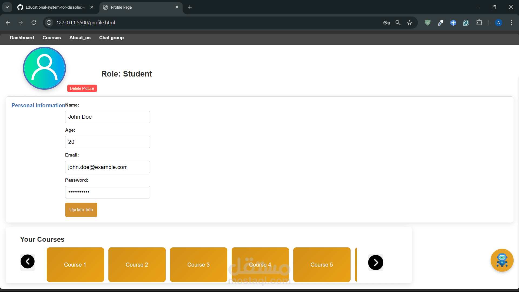Open Chrome three-dot menu
Screen dimensions: 519x292
(511, 23)
